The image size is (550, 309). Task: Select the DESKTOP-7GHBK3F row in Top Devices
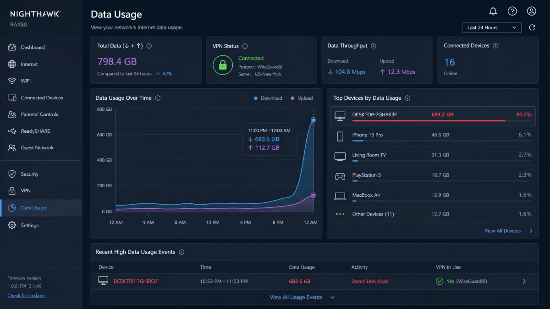tap(433, 116)
